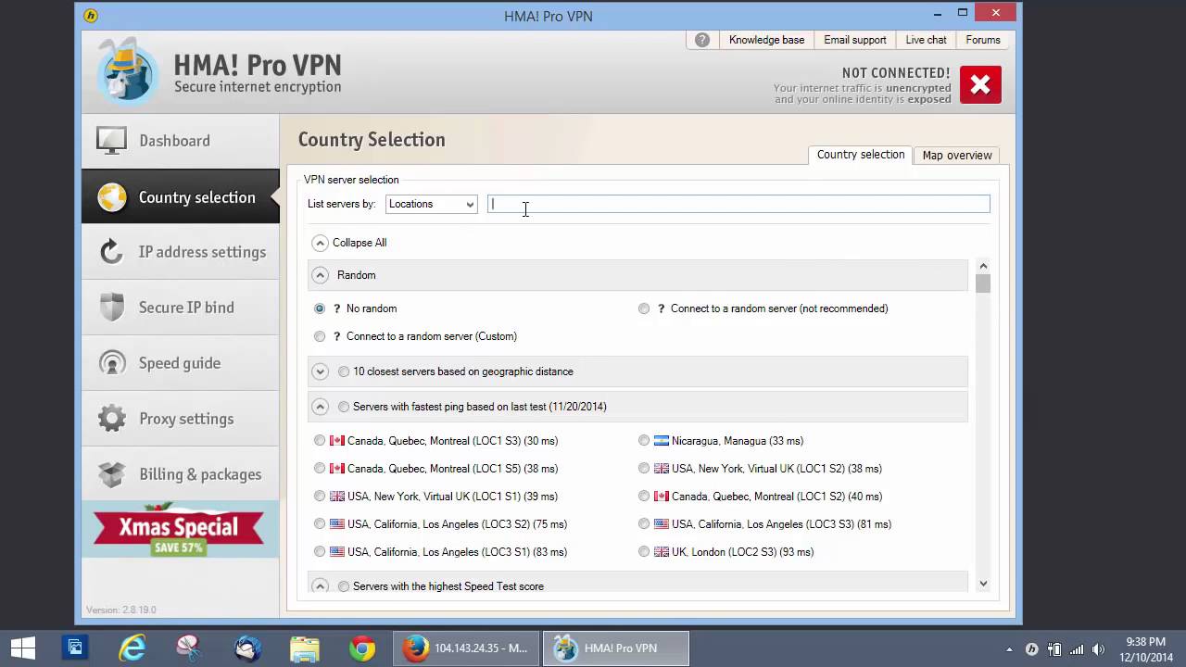Click the Collapse All chevron
Screen dimensions: 1186x667
click(321, 243)
